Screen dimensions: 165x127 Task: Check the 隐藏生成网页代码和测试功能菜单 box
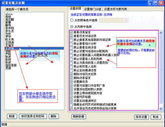(71, 105)
